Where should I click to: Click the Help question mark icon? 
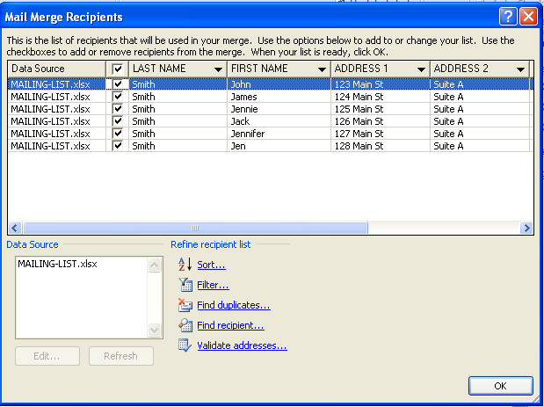508,17
